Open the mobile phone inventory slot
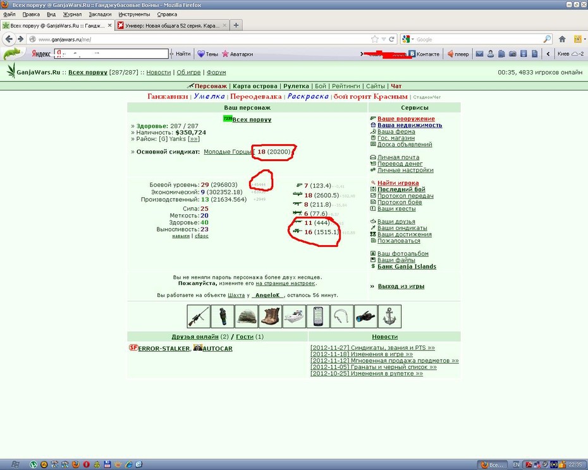588x470 pixels. (318, 316)
